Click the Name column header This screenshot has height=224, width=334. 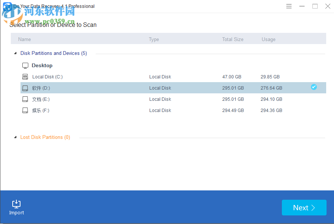click(x=24, y=39)
